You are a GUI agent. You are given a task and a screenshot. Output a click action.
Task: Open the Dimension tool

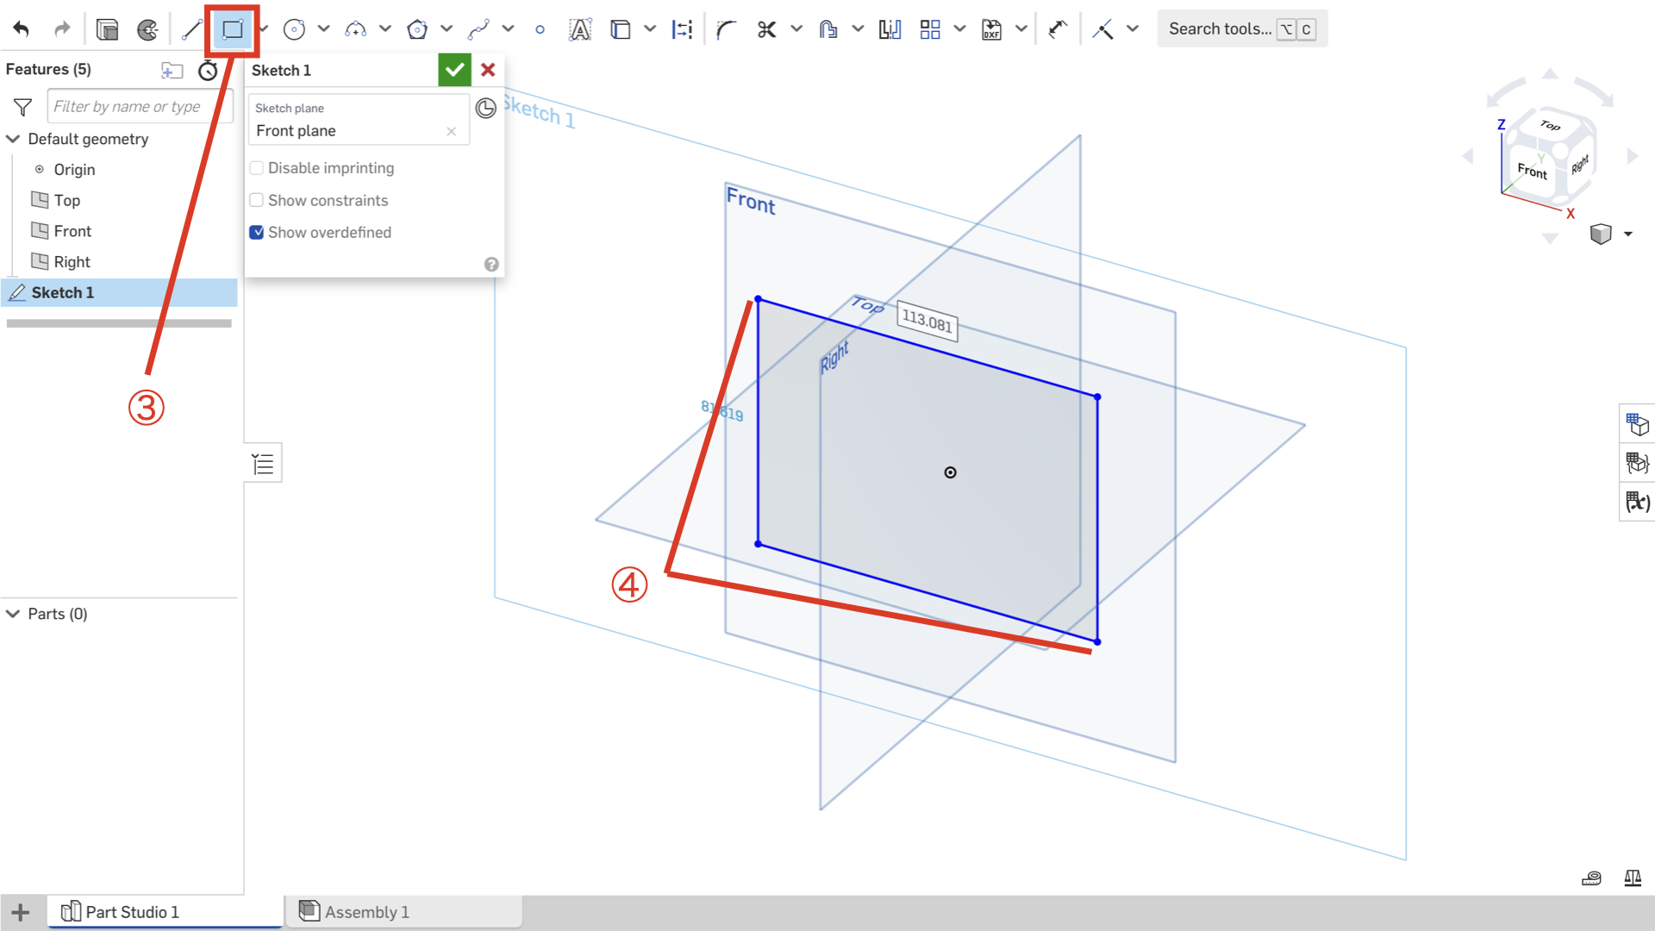click(682, 28)
